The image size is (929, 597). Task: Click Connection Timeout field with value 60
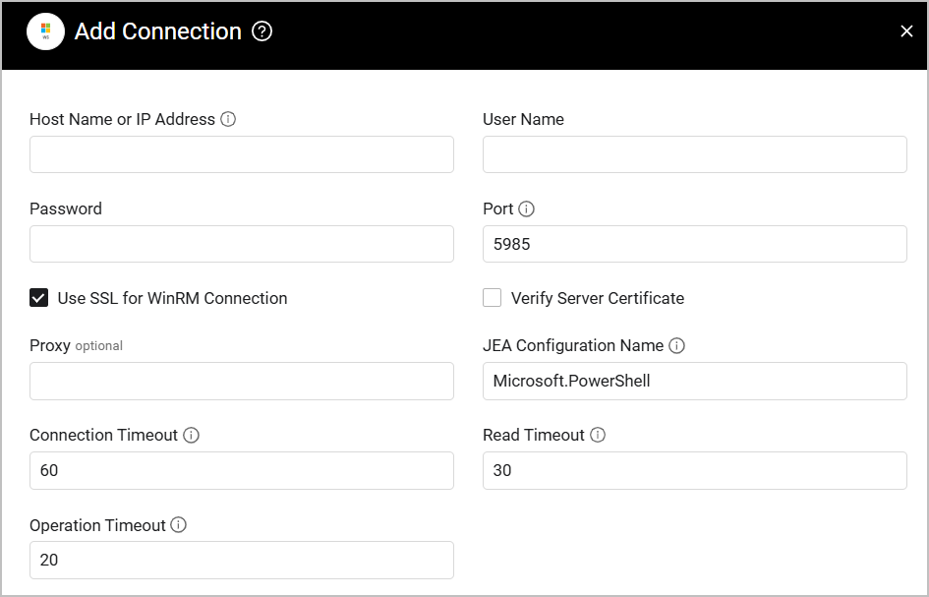point(242,470)
